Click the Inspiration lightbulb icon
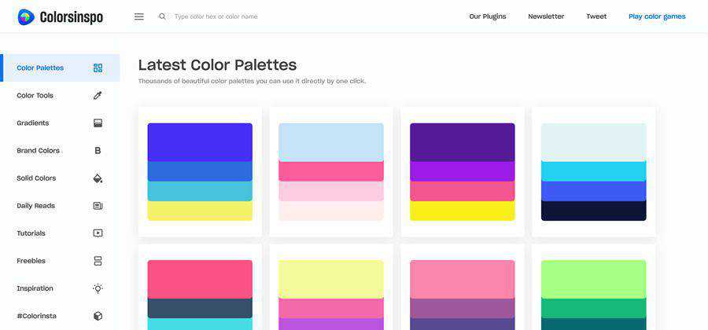The image size is (708, 330). click(x=98, y=288)
